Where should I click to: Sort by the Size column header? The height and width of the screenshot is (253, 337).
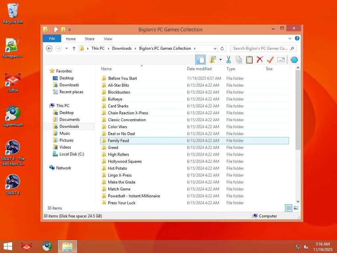point(277,69)
